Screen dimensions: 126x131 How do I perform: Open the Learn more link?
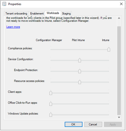click(13, 27)
